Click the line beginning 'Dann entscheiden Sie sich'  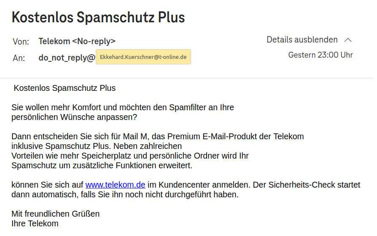tap(158, 136)
